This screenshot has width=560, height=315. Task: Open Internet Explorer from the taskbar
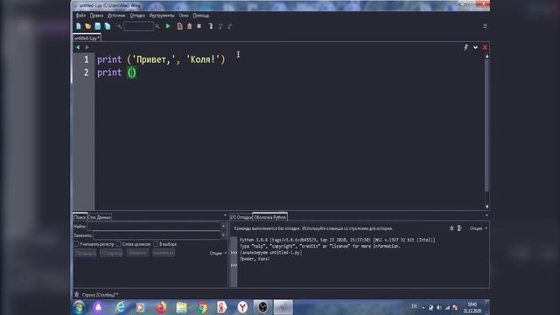121,307
